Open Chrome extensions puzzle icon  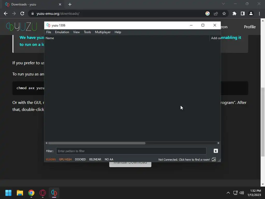coord(234,13)
